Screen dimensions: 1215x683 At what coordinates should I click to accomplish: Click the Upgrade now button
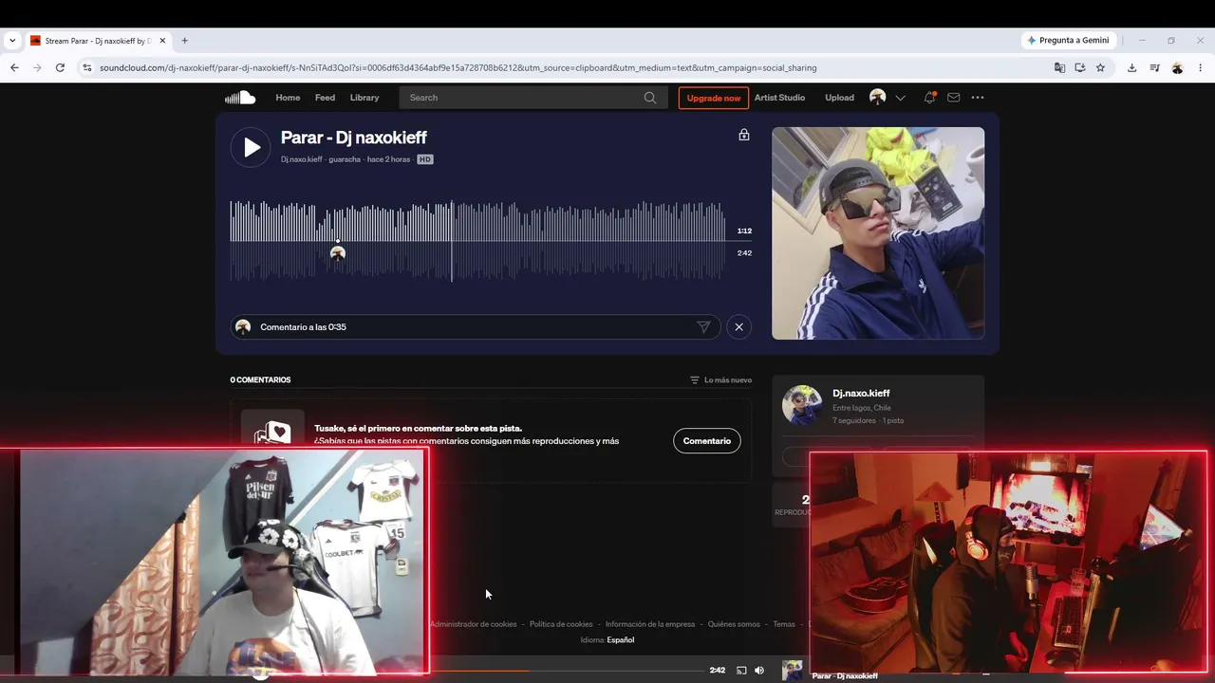[x=714, y=98]
